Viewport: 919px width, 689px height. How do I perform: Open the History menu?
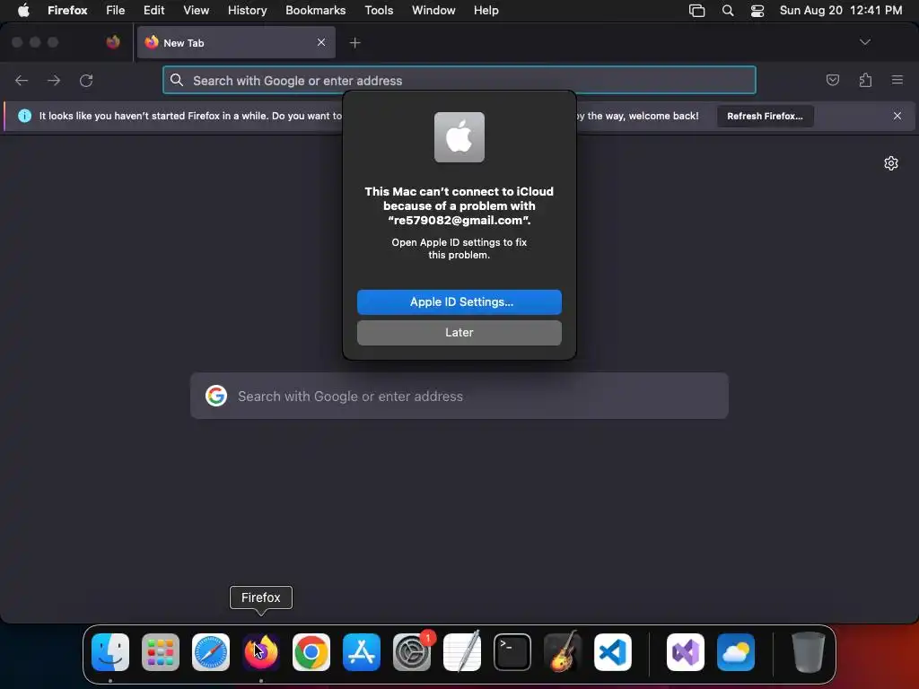pyautogui.click(x=247, y=11)
